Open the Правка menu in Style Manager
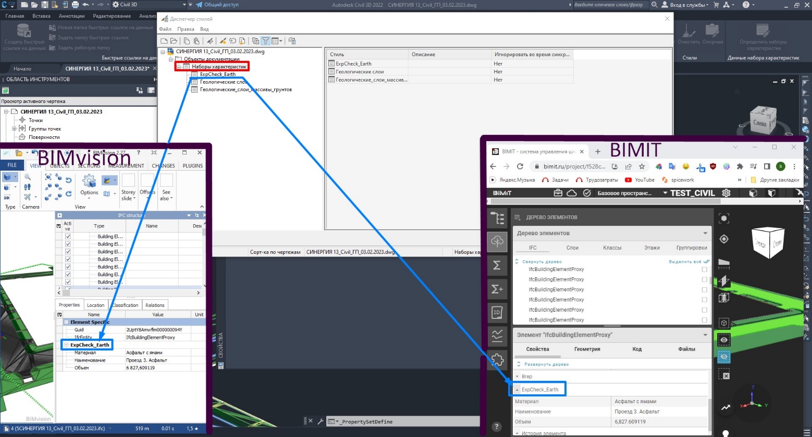 point(186,29)
